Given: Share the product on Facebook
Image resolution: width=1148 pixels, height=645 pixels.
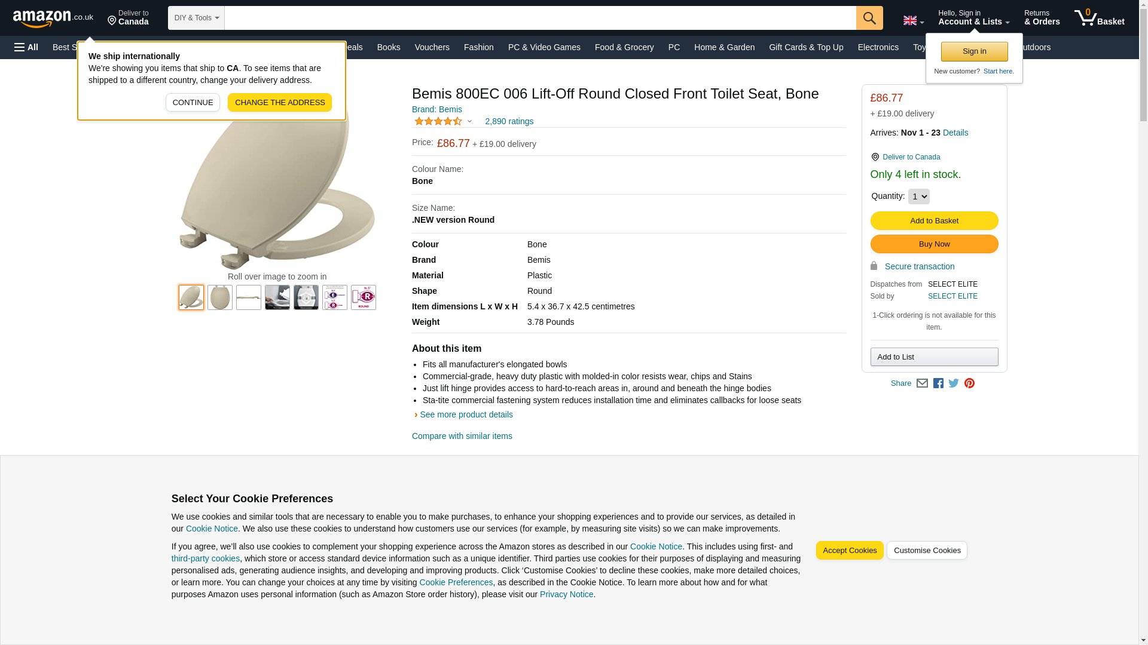Looking at the screenshot, I should click(x=938, y=383).
